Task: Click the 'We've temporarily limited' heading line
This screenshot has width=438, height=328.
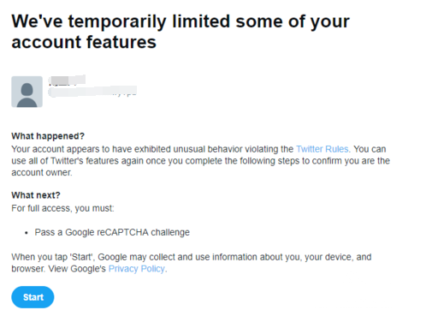Action: pos(181,21)
